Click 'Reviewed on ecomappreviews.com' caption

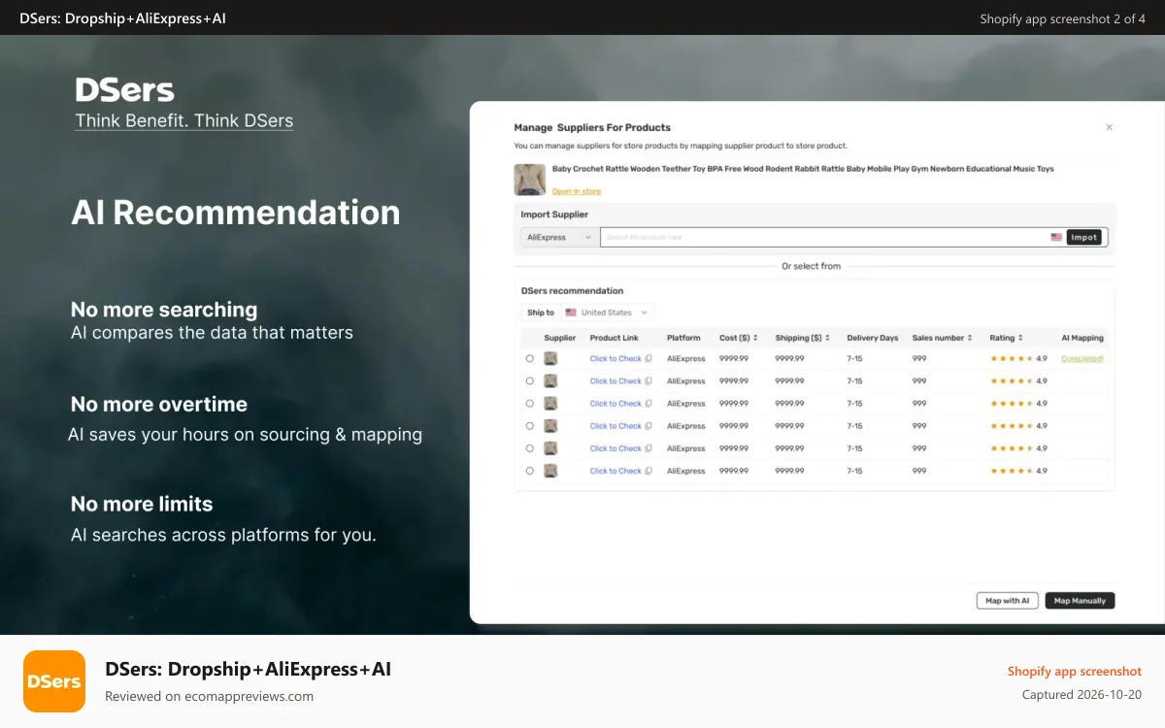point(209,696)
